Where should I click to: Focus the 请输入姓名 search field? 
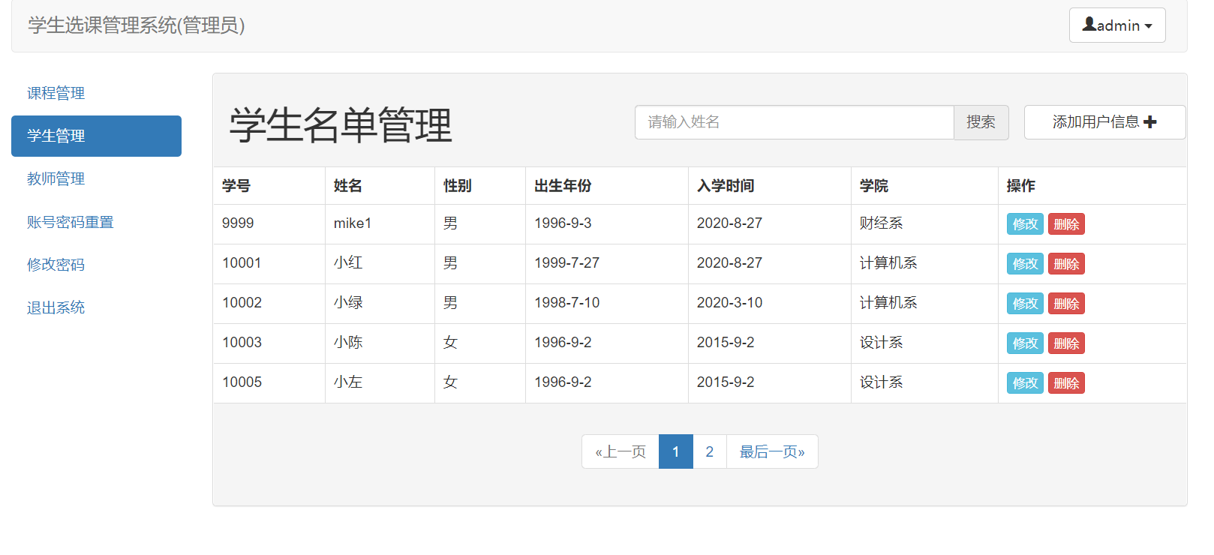794,122
